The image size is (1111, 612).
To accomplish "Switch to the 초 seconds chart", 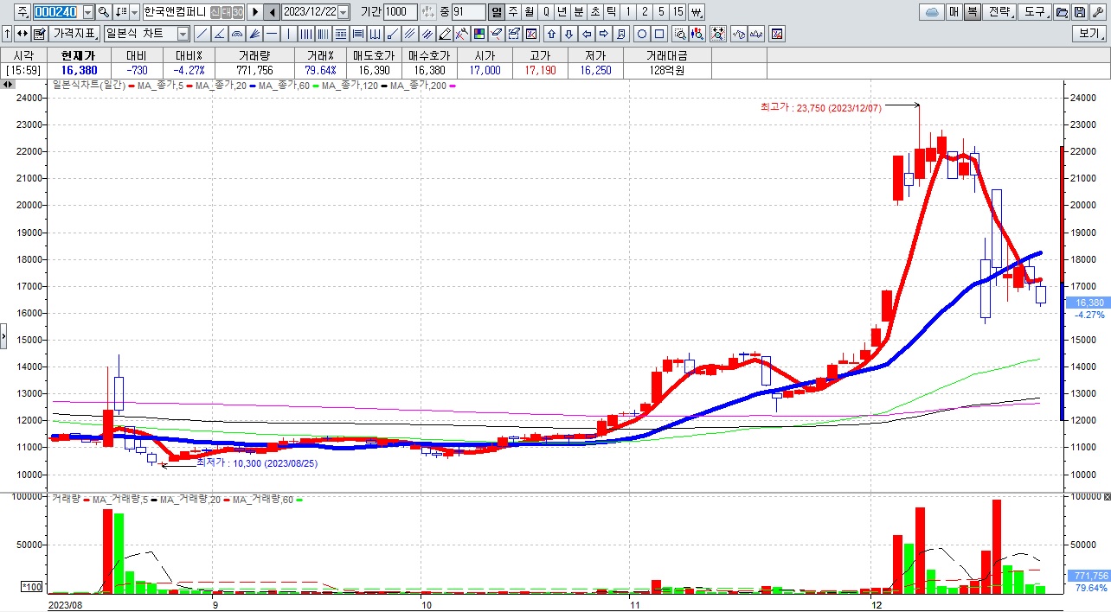I will point(594,12).
